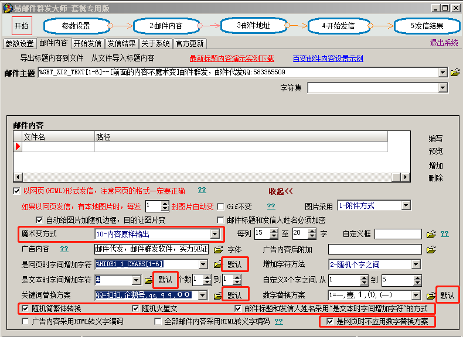Open 最新标题内容演示实例下载 link
The image size is (463, 337).
click(x=232, y=59)
